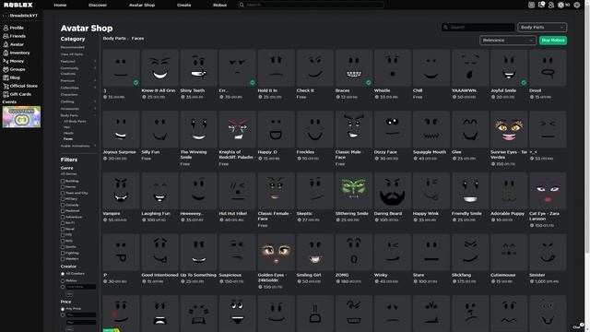This screenshot has width=590, height=332.
Task: Open the Inventory backpack icon
Action: [6, 53]
